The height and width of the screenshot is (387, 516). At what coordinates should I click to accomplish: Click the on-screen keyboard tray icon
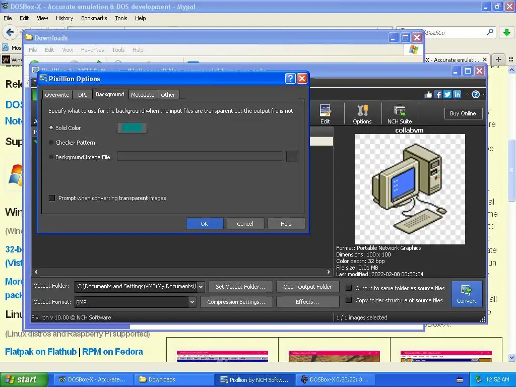pos(460,380)
